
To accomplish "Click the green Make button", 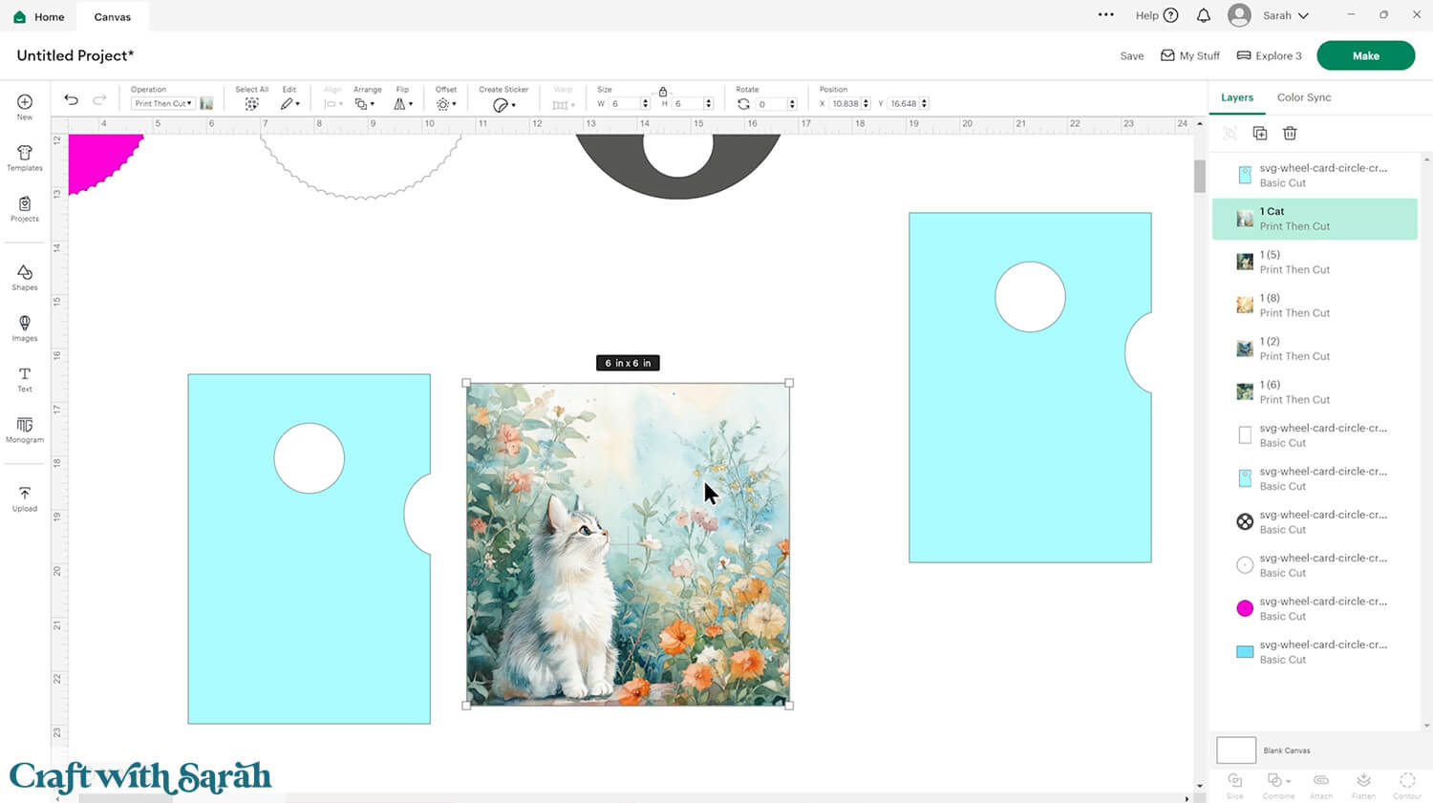I will coord(1365,55).
